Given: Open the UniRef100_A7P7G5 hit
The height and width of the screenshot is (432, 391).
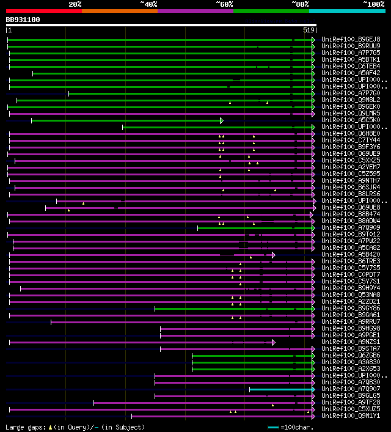Looking at the screenshot, I should coord(351,53).
